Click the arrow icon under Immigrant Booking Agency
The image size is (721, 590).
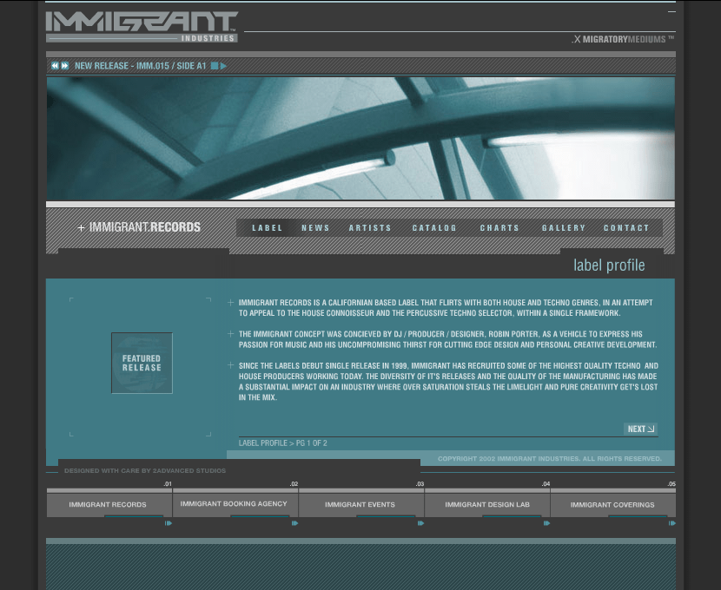click(x=294, y=523)
